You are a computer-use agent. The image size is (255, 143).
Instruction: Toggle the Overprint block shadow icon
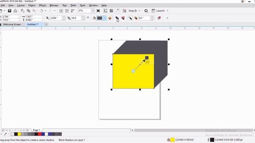click(110, 18)
